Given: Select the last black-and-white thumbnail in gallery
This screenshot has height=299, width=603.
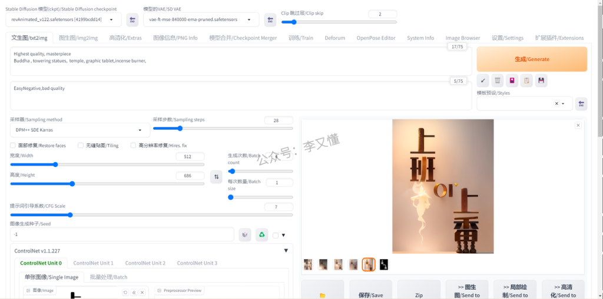Looking at the screenshot, I should tap(384, 264).
